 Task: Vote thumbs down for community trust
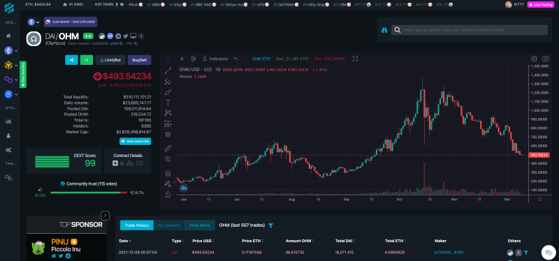coord(132,193)
